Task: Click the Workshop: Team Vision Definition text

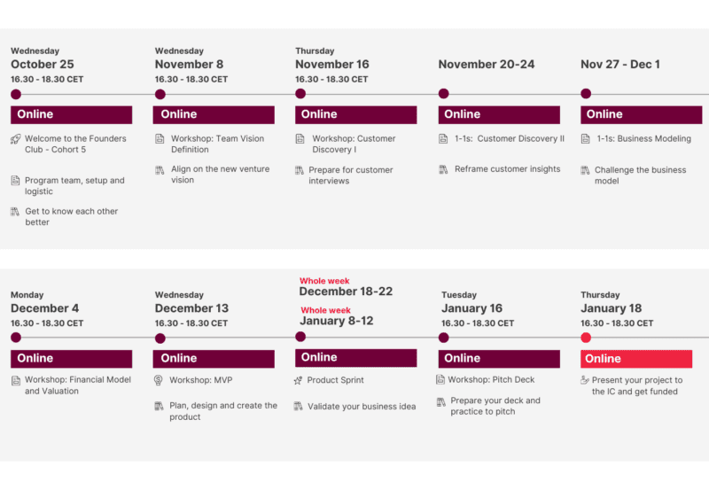Action: pyautogui.click(x=217, y=144)
